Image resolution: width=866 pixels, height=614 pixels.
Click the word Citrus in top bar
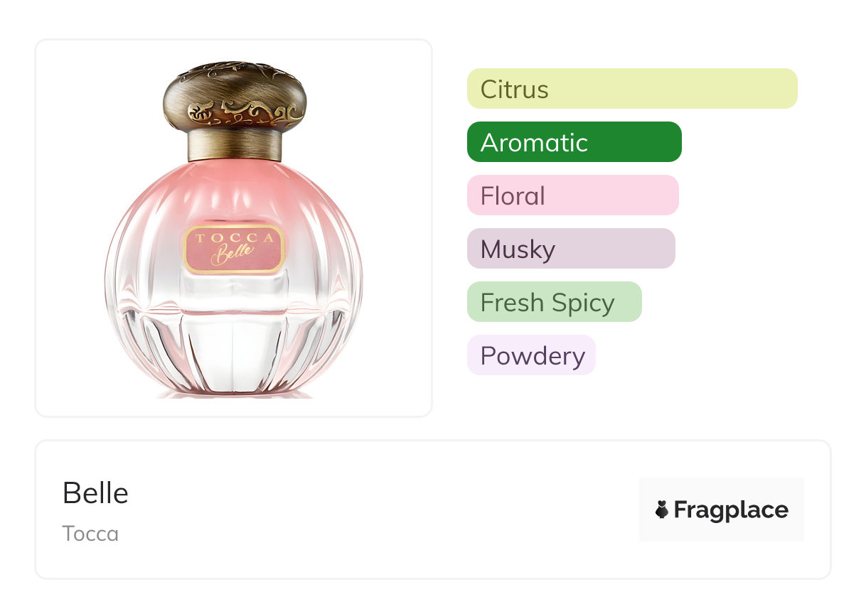[514, 90]
